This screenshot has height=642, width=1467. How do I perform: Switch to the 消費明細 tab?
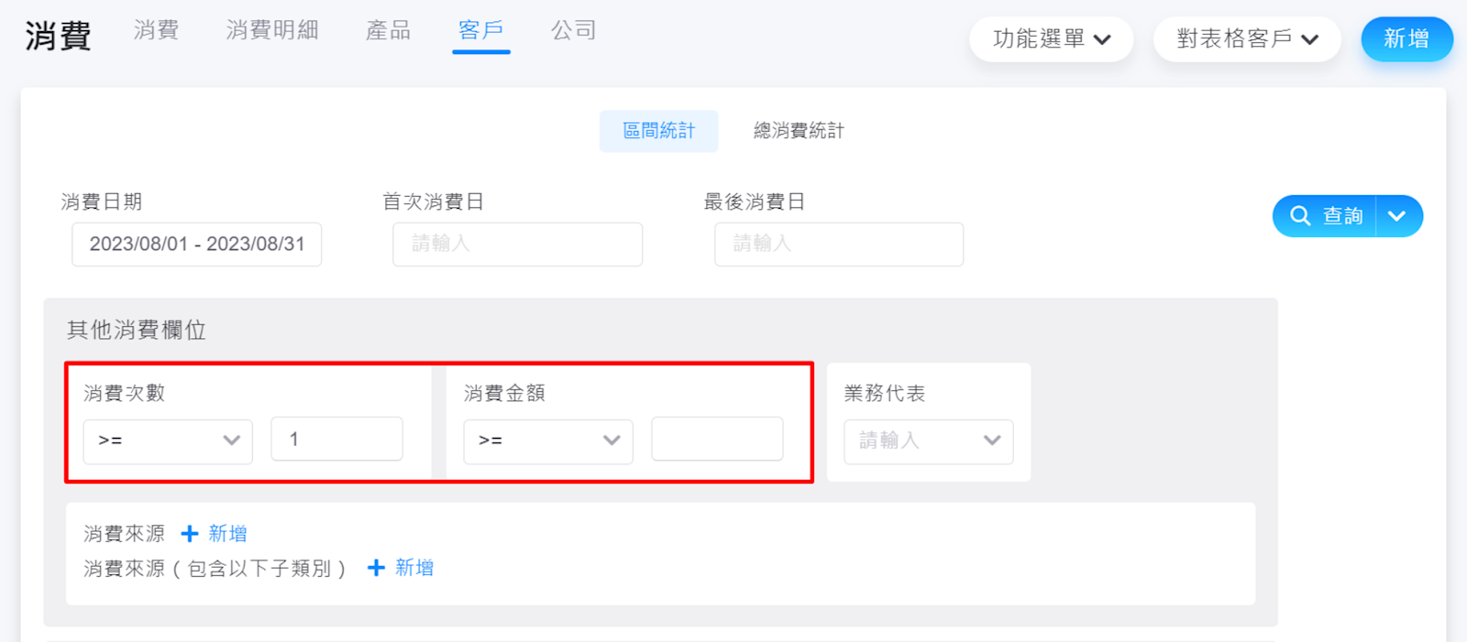tap(272, 30)
